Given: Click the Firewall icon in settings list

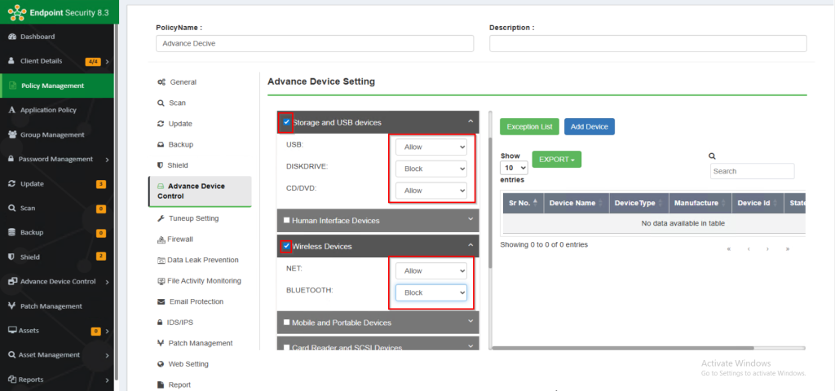Looking at the screenshot, I should [161, 239].
